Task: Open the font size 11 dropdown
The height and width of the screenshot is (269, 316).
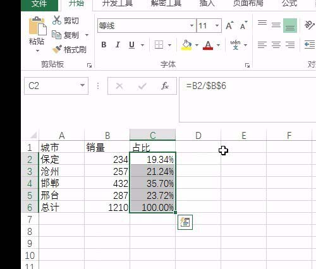Action: pos(217,26)
